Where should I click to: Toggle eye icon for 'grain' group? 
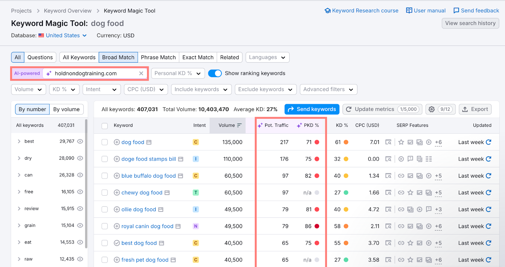(80, 225)
